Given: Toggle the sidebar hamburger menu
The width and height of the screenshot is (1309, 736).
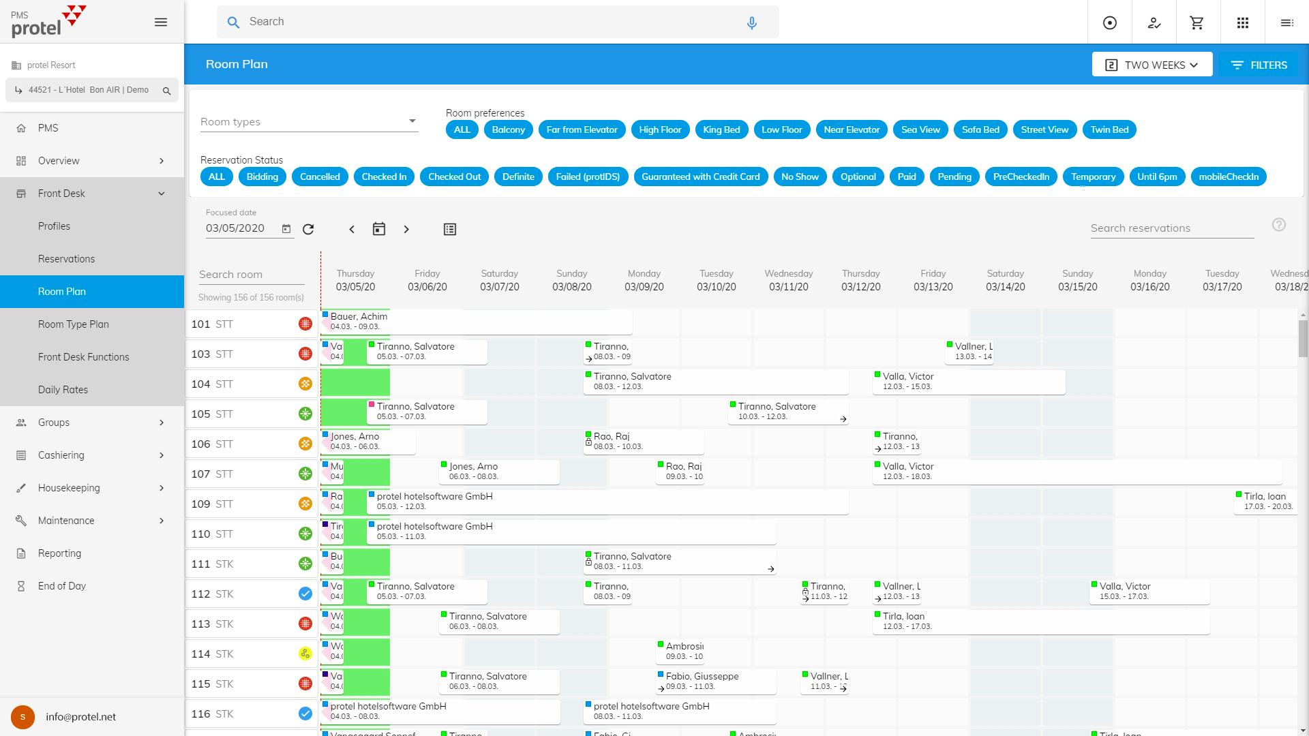Looking at the screenshot, I should [x=161, y=22].
